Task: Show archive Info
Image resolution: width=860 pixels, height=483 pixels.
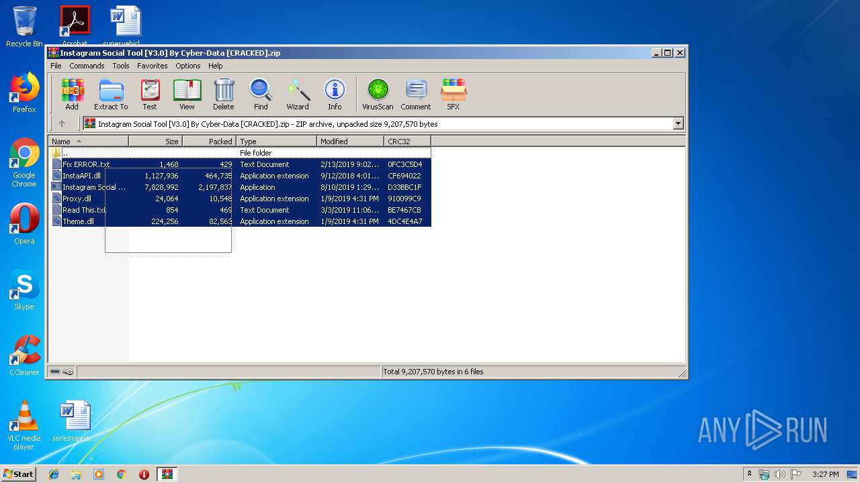Action: [335, 94]
